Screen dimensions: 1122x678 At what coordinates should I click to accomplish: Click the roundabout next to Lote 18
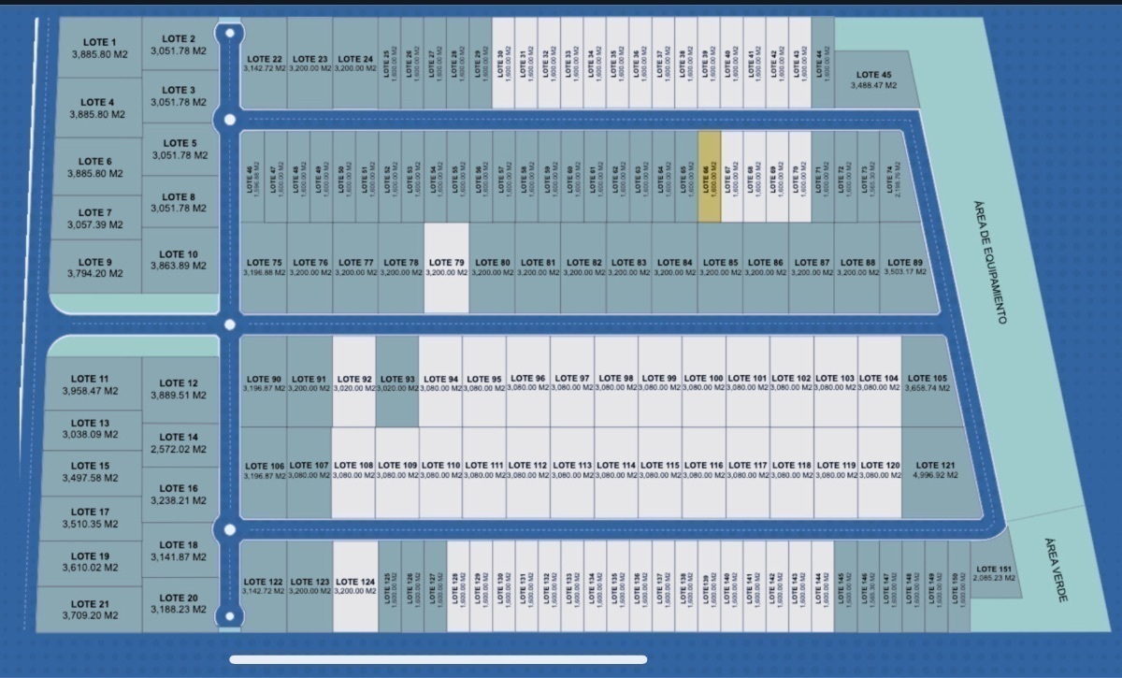pos(227,530)
